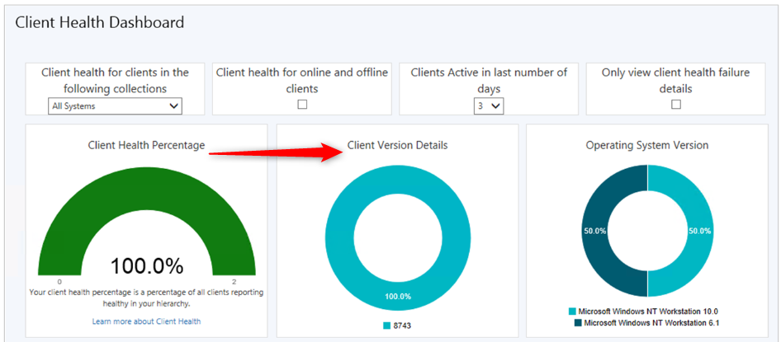Viewport: 781px width, 342px height.
Task: Tick the online and offline clients checkbox
Action: (302, 105)
